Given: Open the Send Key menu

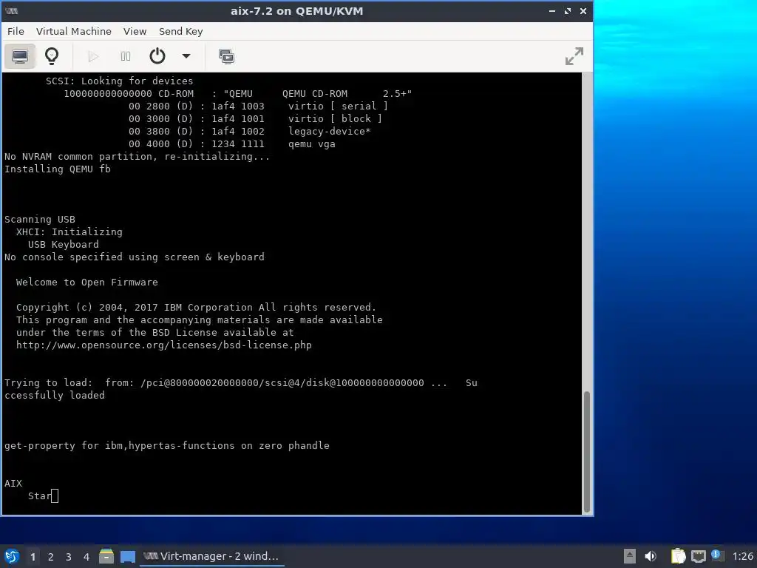Looking at the screenshot, I should click(x=180, y=31).
